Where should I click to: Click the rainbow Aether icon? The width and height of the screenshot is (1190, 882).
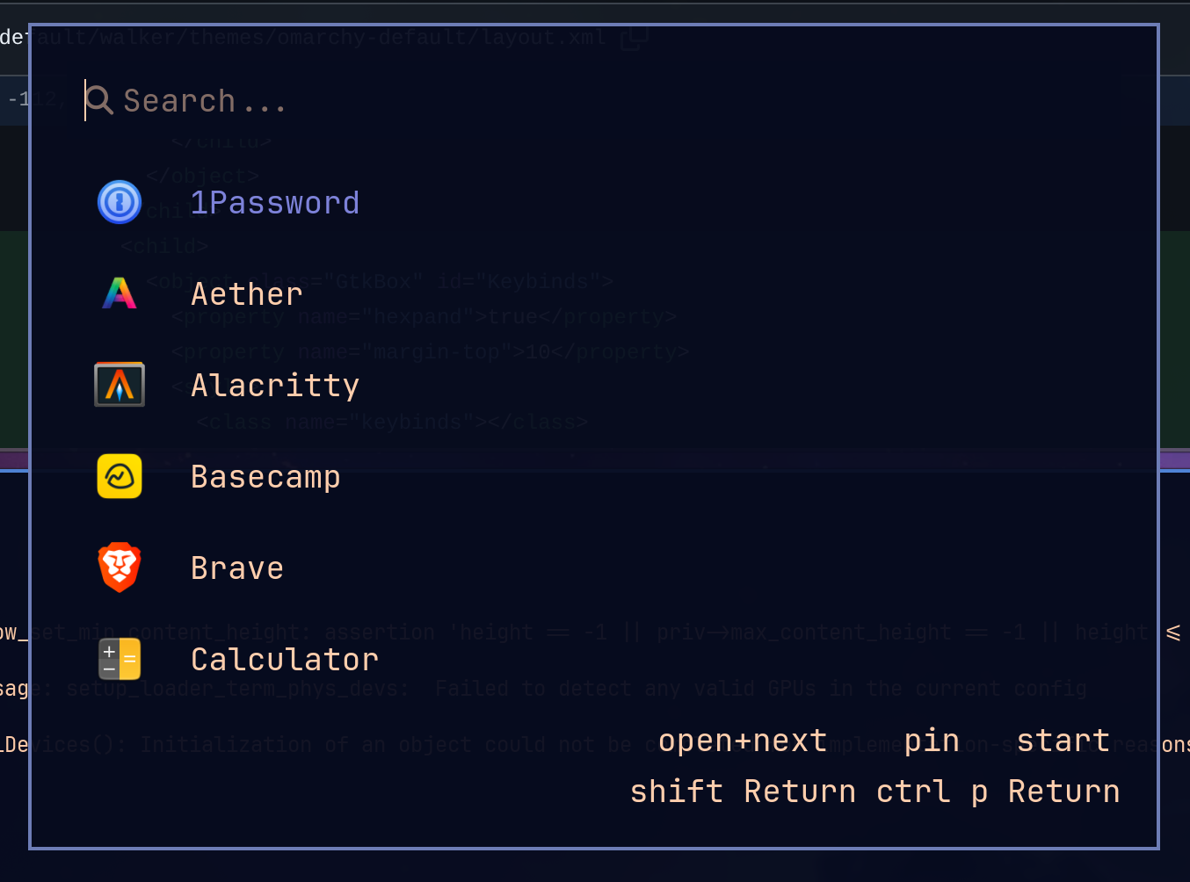(120, 293)
